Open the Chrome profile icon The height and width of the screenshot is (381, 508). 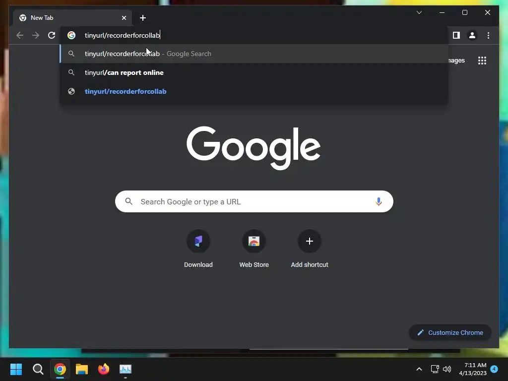click(472, 35)
